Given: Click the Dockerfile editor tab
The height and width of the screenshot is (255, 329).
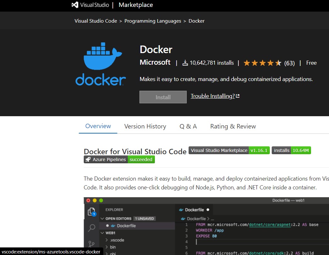Looking at the screenshot, I should (x=194, y=210).
